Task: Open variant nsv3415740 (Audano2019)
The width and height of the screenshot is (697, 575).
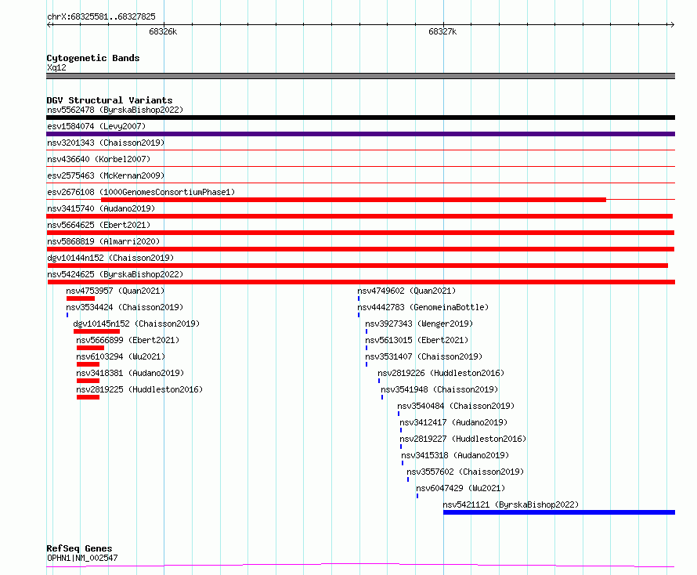Action: pos(101,208)
